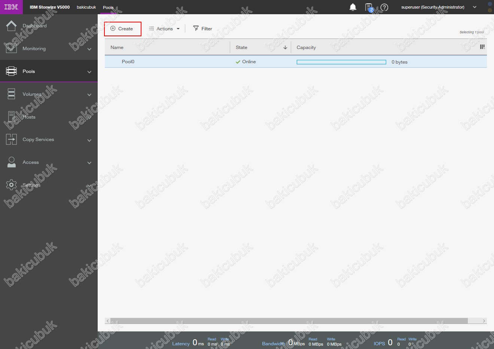
Task: Expand the Access menu chevron
Action: pos(89,163)
